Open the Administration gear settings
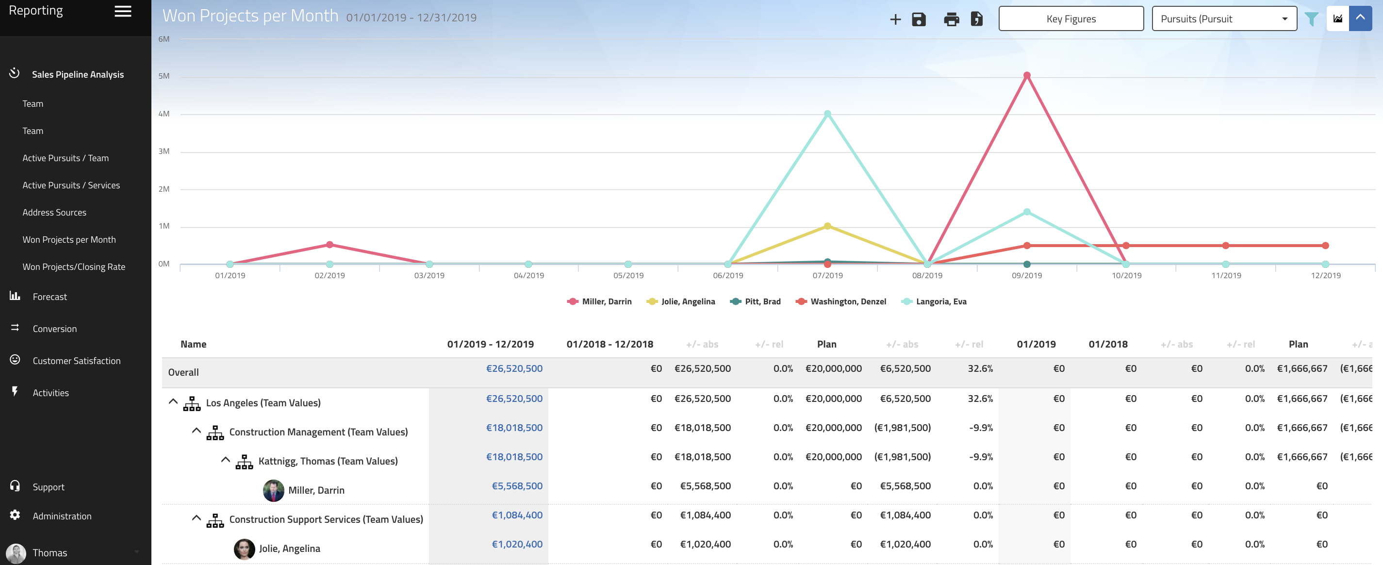The width and height of the screenshot is (1383, 565). click(x=15, y=515)
